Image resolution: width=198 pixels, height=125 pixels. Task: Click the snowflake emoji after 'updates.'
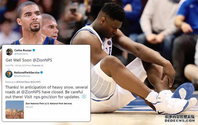(x=84, y=97)
